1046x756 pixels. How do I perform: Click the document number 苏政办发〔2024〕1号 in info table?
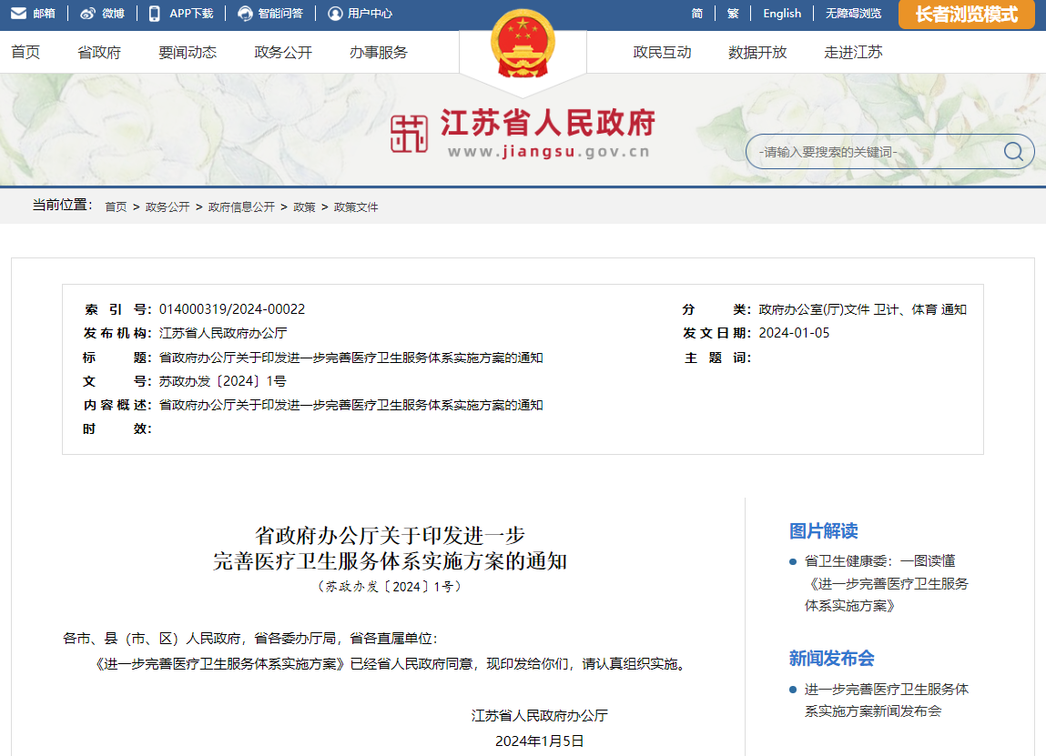(x=223, y=381)
